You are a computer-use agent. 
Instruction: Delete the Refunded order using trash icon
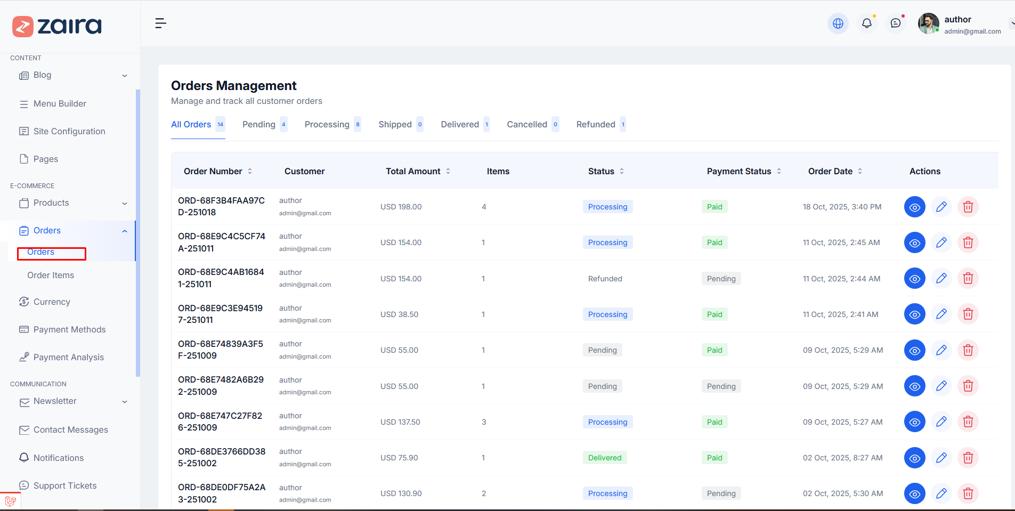click(x=968, y=279)
